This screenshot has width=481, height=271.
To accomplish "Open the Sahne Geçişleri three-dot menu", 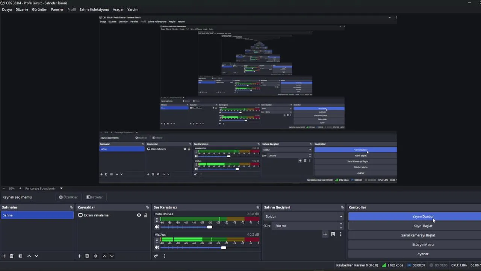I will 341,234.
